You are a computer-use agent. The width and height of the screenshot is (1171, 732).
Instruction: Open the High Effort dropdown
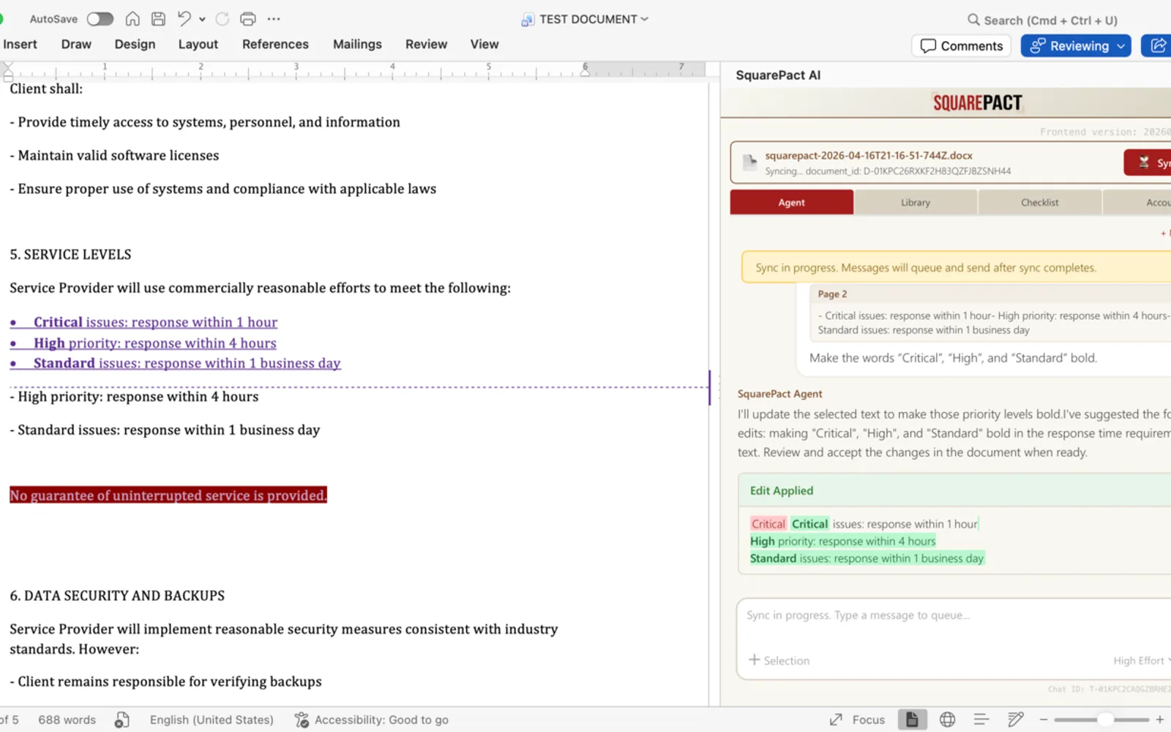click(x=1142, y=660)
